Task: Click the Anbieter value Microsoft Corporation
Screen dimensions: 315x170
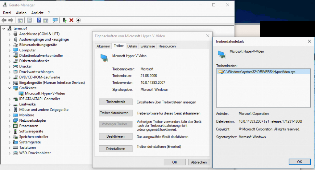Action: 254,114
